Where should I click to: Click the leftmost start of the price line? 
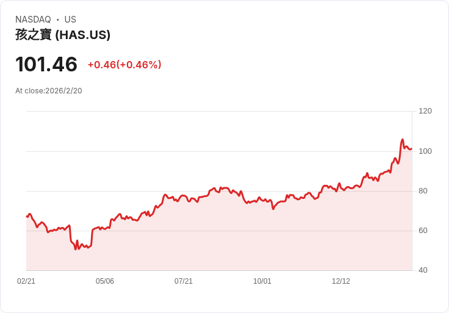click(x=27, y=216)
